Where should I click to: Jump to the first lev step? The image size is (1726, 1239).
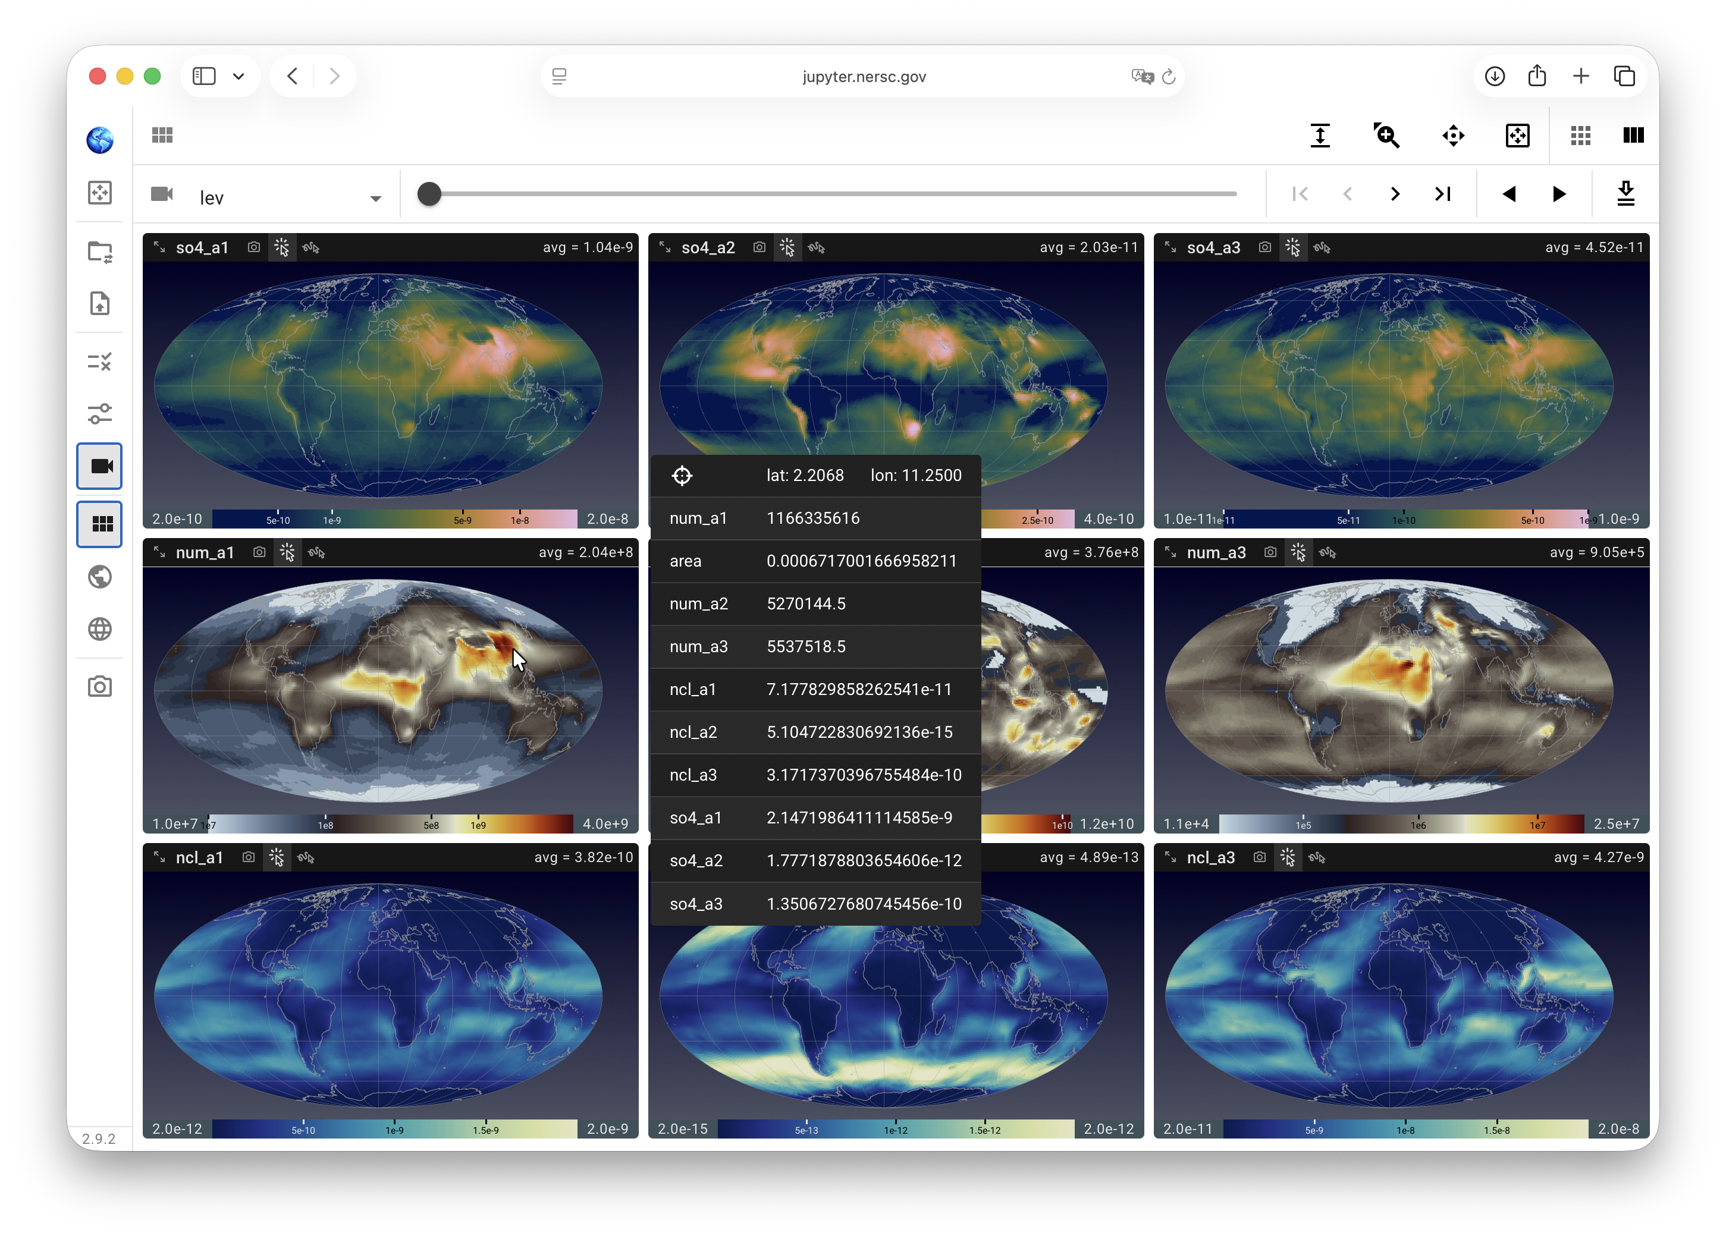(x=1300, y=194)
